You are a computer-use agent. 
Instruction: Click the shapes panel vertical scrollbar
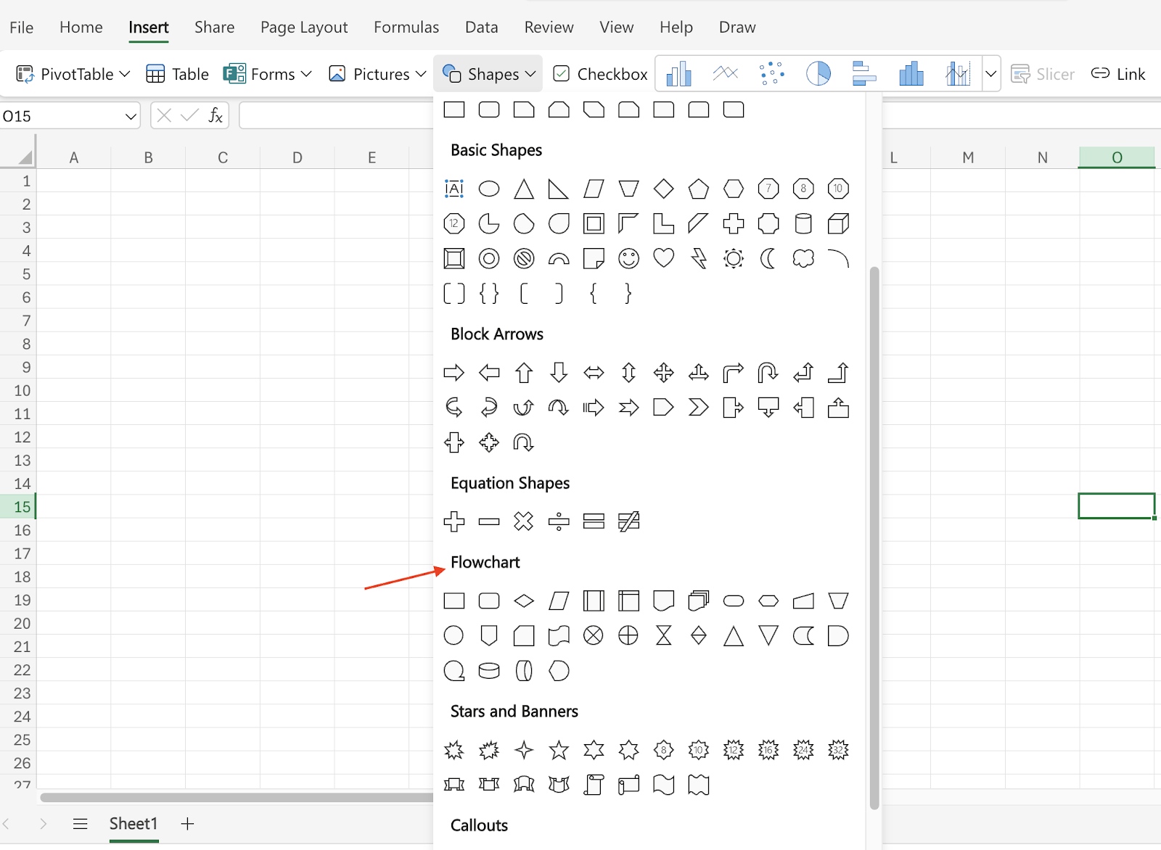(874, 537)
